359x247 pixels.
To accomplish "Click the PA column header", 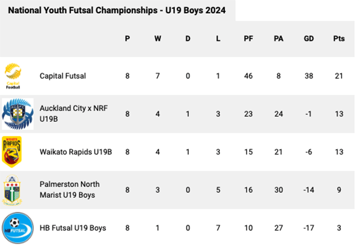I will pyautogui.click(x=278, y=39).
